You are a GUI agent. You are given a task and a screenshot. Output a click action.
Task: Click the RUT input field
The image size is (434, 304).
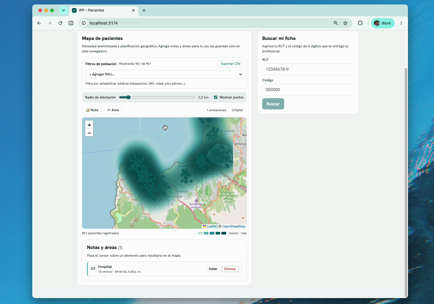click(308, 69)
